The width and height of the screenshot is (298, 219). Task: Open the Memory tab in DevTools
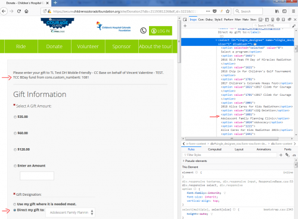[238, 20]
